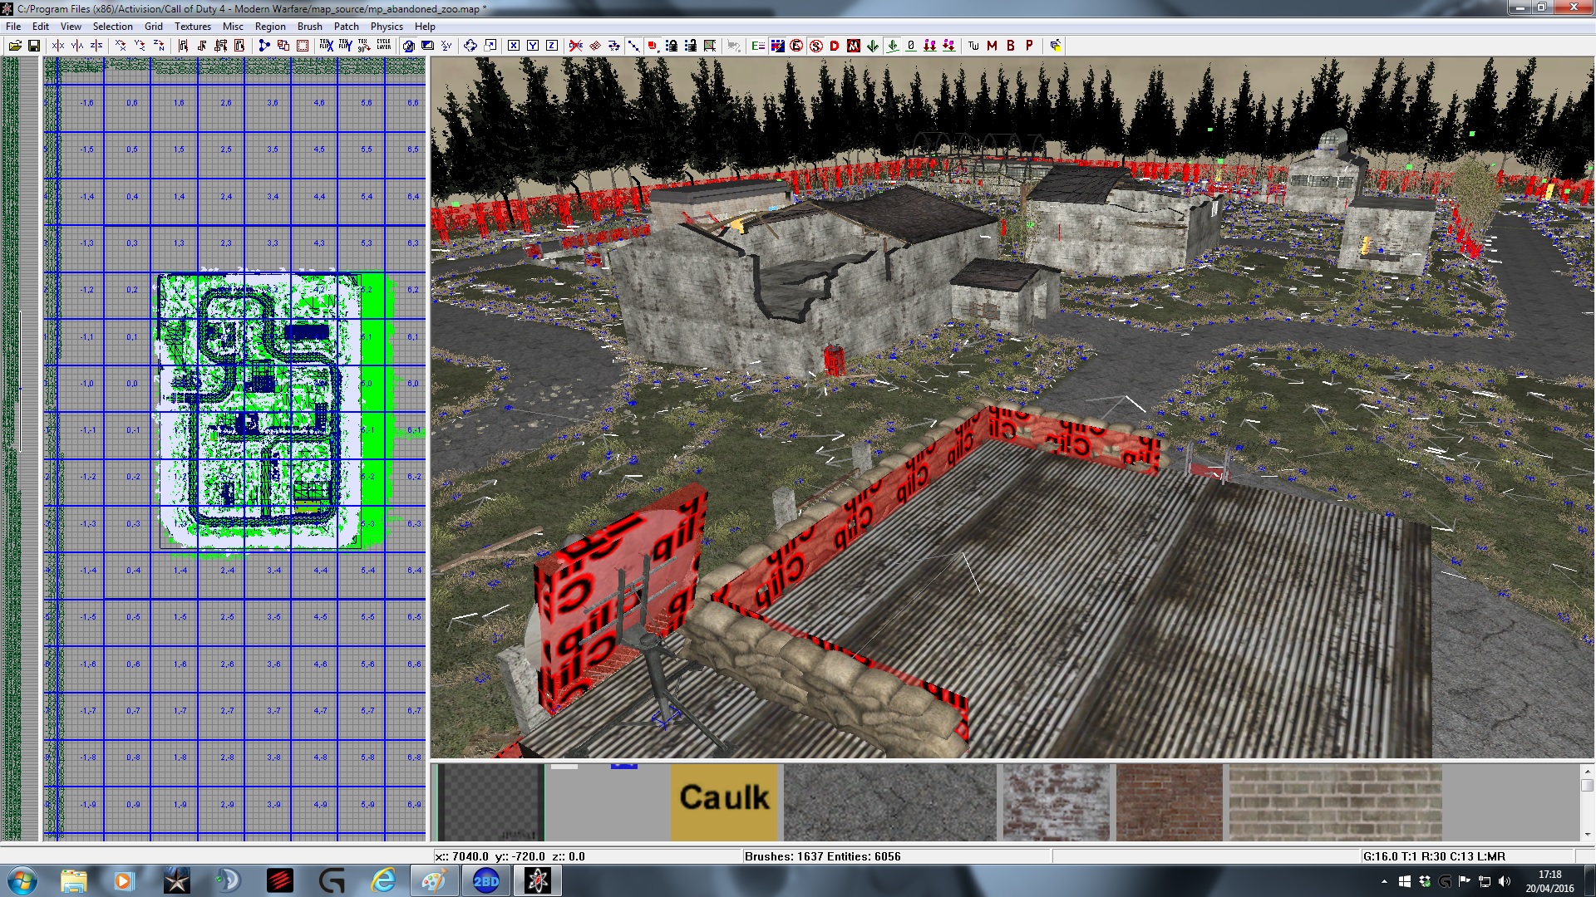Rotate selection around X axis
Image resolution: width=1596 pixels, height=897 pixels.
pos(121,46)
